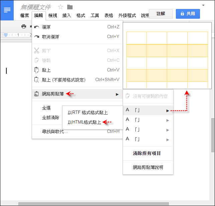Screen dimensions: 215x206
Task: Click 清除所有項目
Action: tap(148, 153)
